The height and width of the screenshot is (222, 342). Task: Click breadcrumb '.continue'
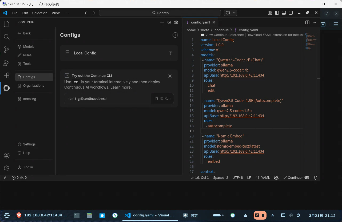[x=221, y=30]
